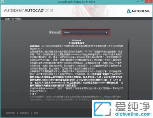Open the 安装帮助 link at bottom
The width and height of the screenshot is (153, 118).
[10, 113]
